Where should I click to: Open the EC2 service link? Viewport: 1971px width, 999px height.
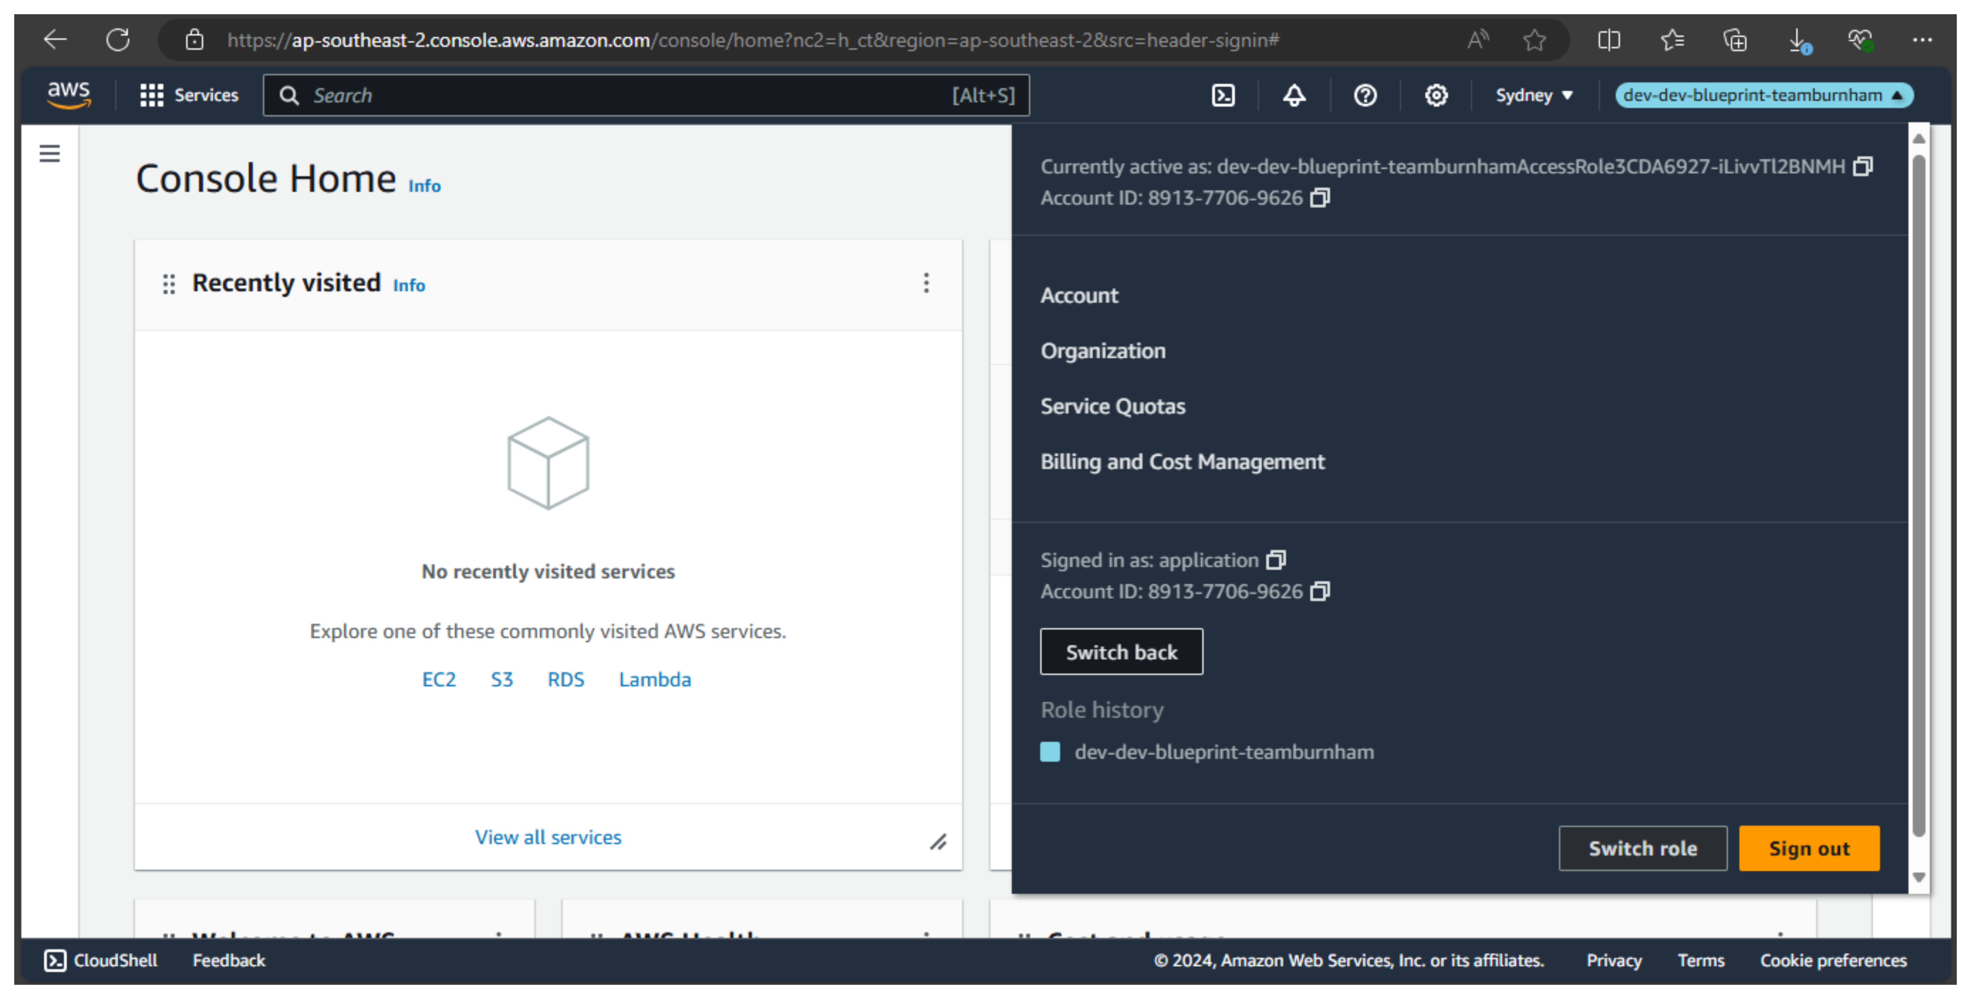tap(438, 679)
